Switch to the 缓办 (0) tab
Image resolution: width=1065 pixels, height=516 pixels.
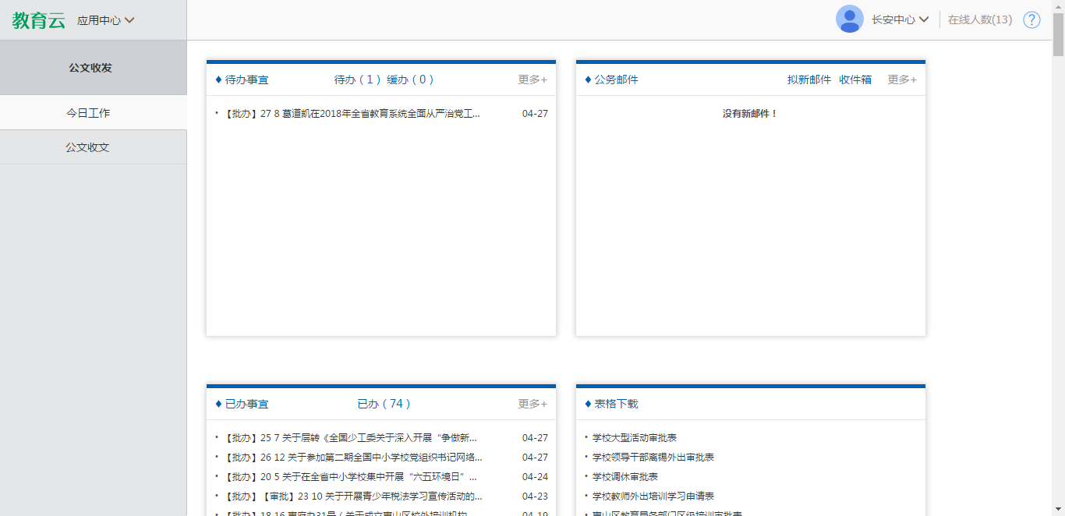[410, 80]
